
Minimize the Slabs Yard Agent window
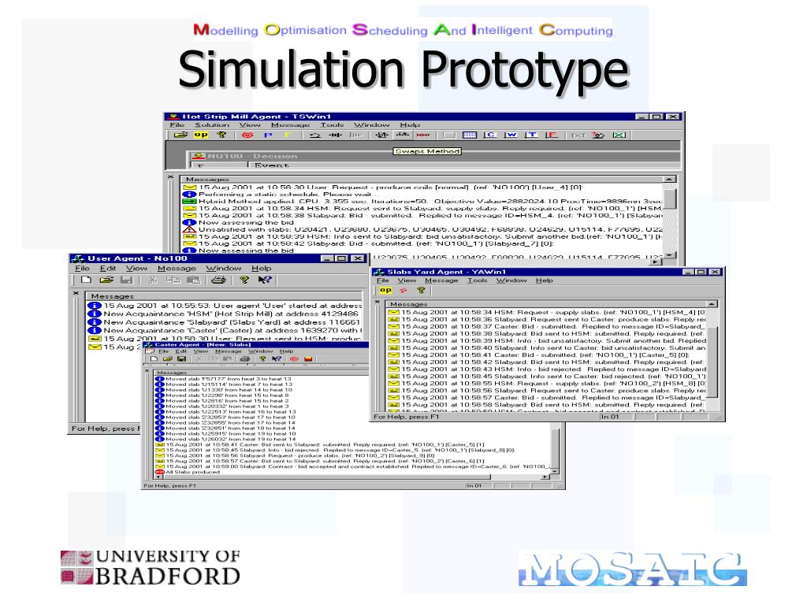pos(688,272)
